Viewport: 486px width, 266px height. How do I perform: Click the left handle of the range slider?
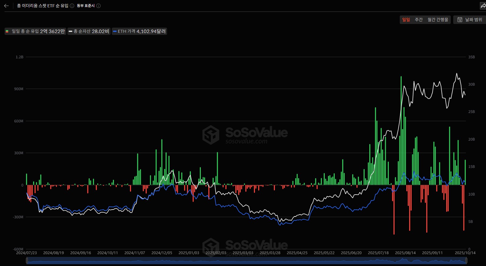point(27,261)
